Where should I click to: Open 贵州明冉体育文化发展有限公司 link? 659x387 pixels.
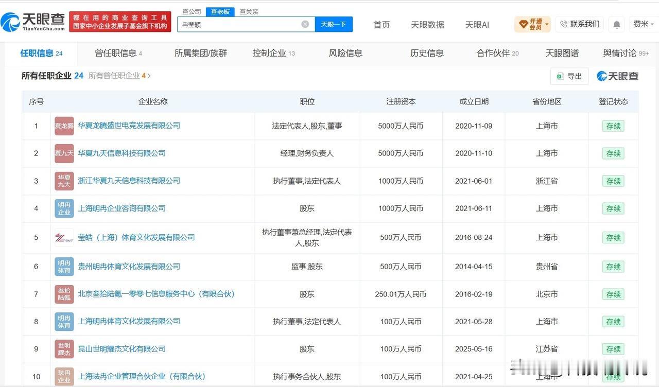click(x=129, y=267)
